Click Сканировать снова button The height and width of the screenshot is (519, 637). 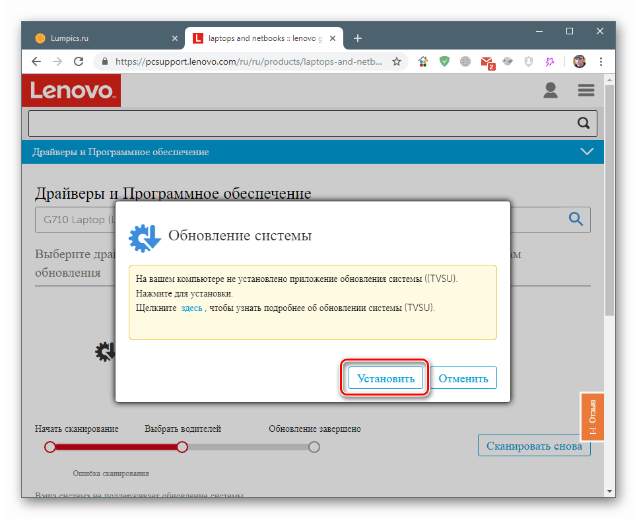coord(534,446)
